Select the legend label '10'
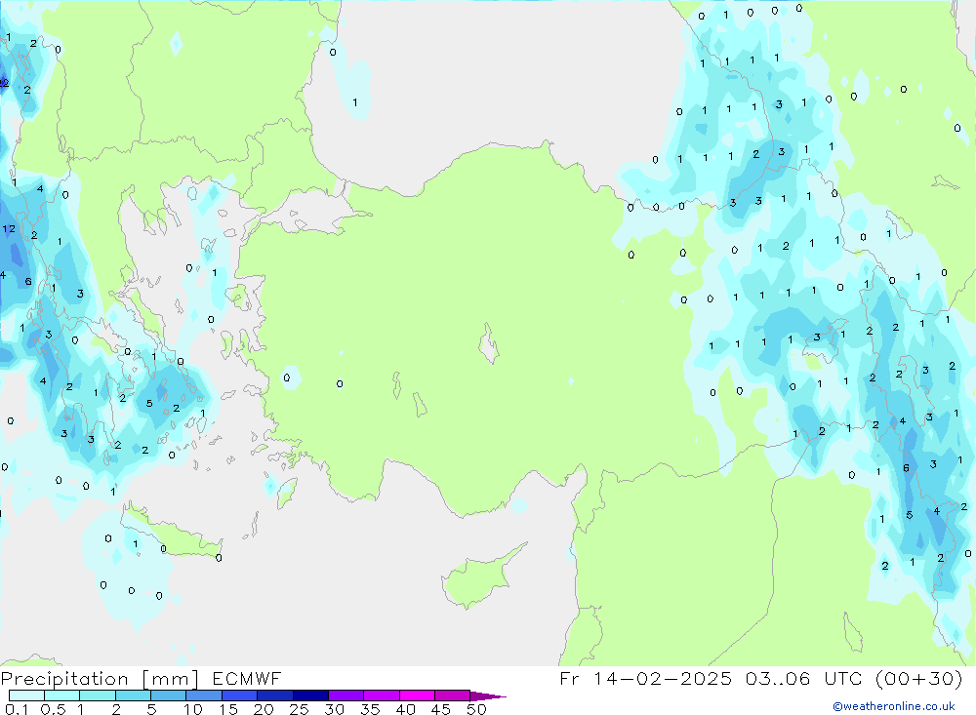Image resolution: width=976 pixels, height=715 pixels. pos(193,709)
